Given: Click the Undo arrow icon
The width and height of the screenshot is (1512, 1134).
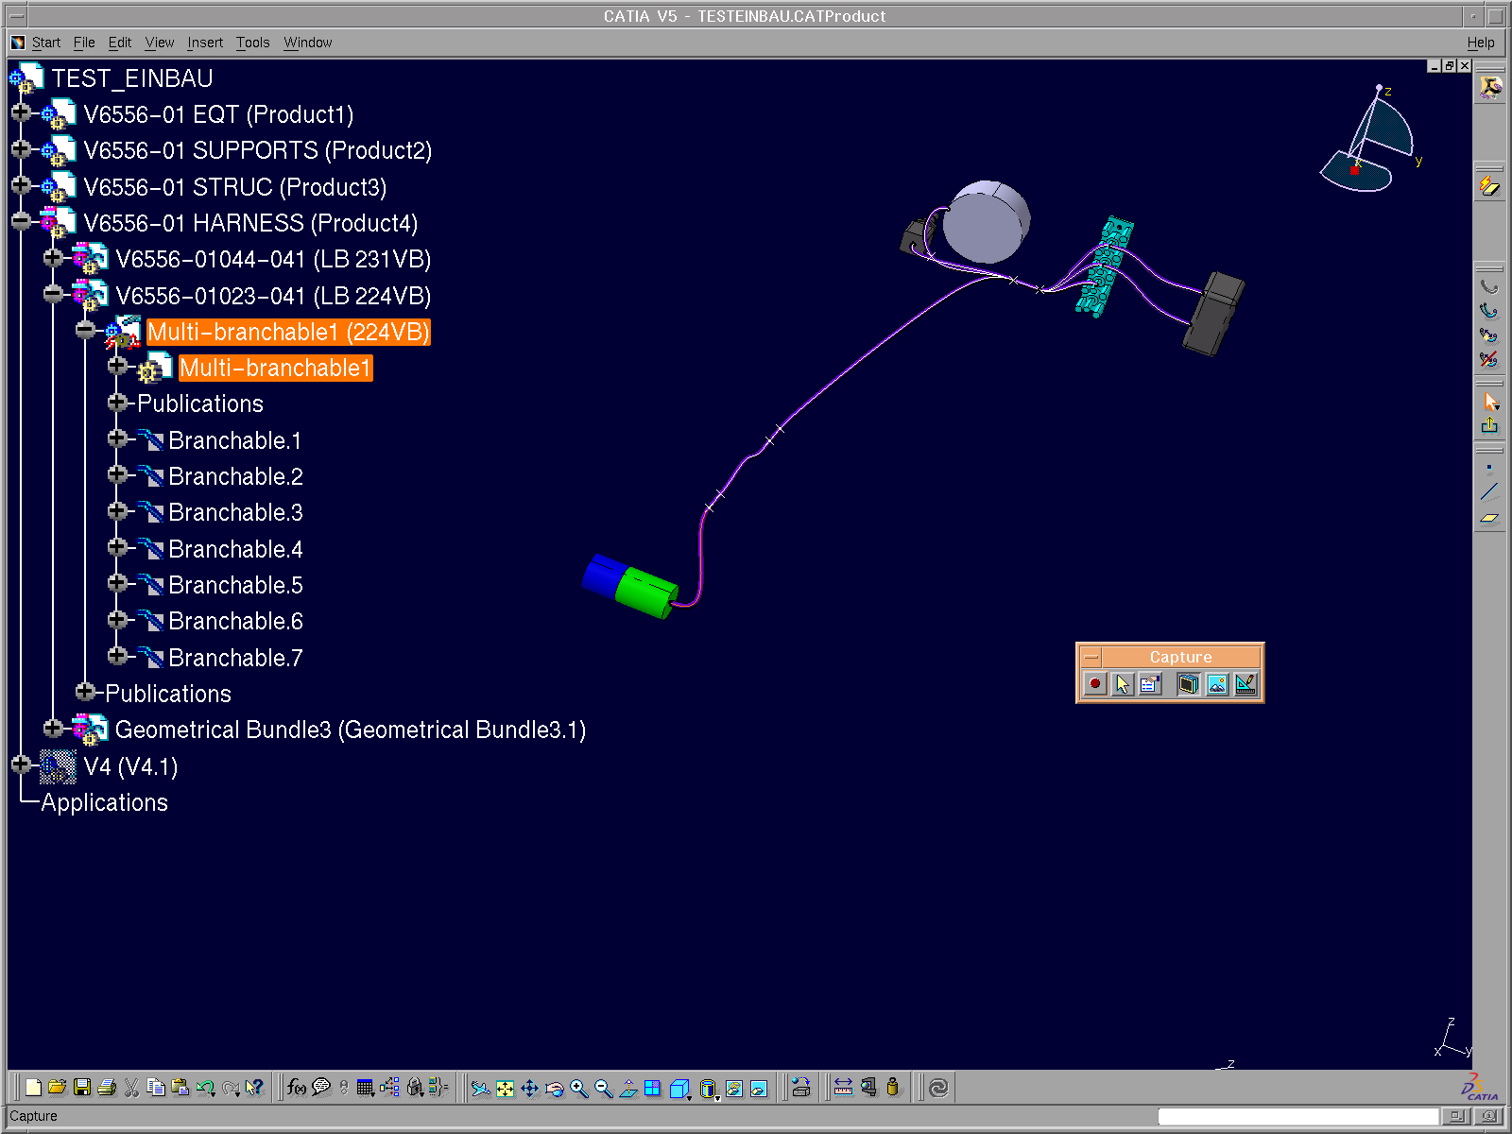Looking at the screenshot, I should (x=205, y=1088).
